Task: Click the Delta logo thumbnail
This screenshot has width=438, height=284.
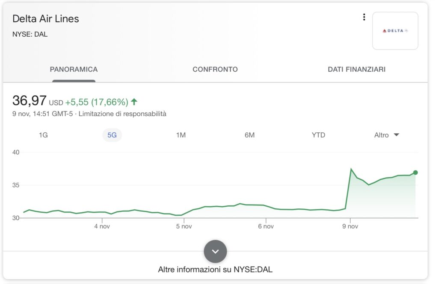Action: coord(395,31)
